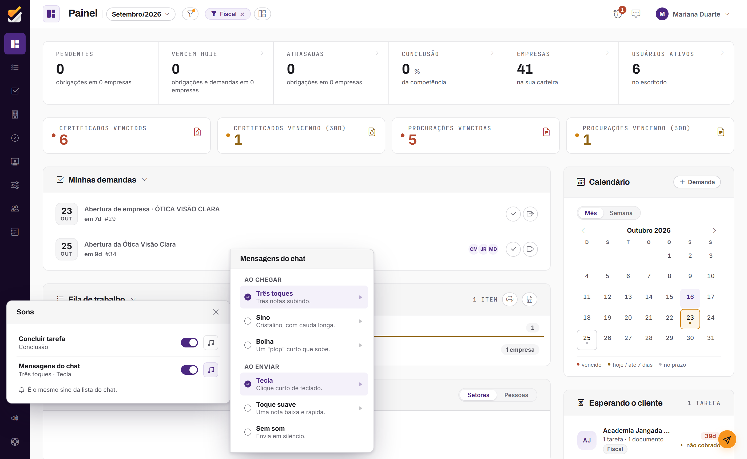
Task: Click the sound speaker icon in sidebar
Action: click(15, 418)
